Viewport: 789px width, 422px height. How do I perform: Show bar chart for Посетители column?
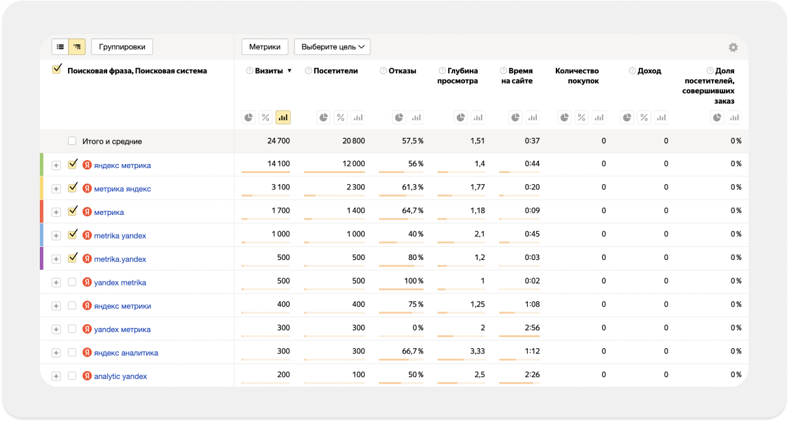pos(358,118)
